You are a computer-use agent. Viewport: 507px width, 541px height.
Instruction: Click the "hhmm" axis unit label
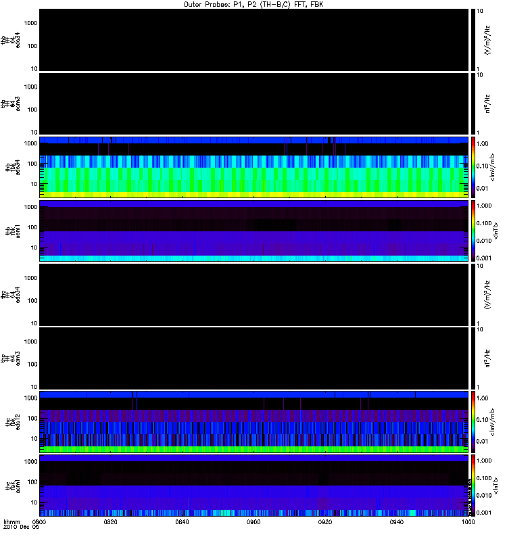click(12, 522)
